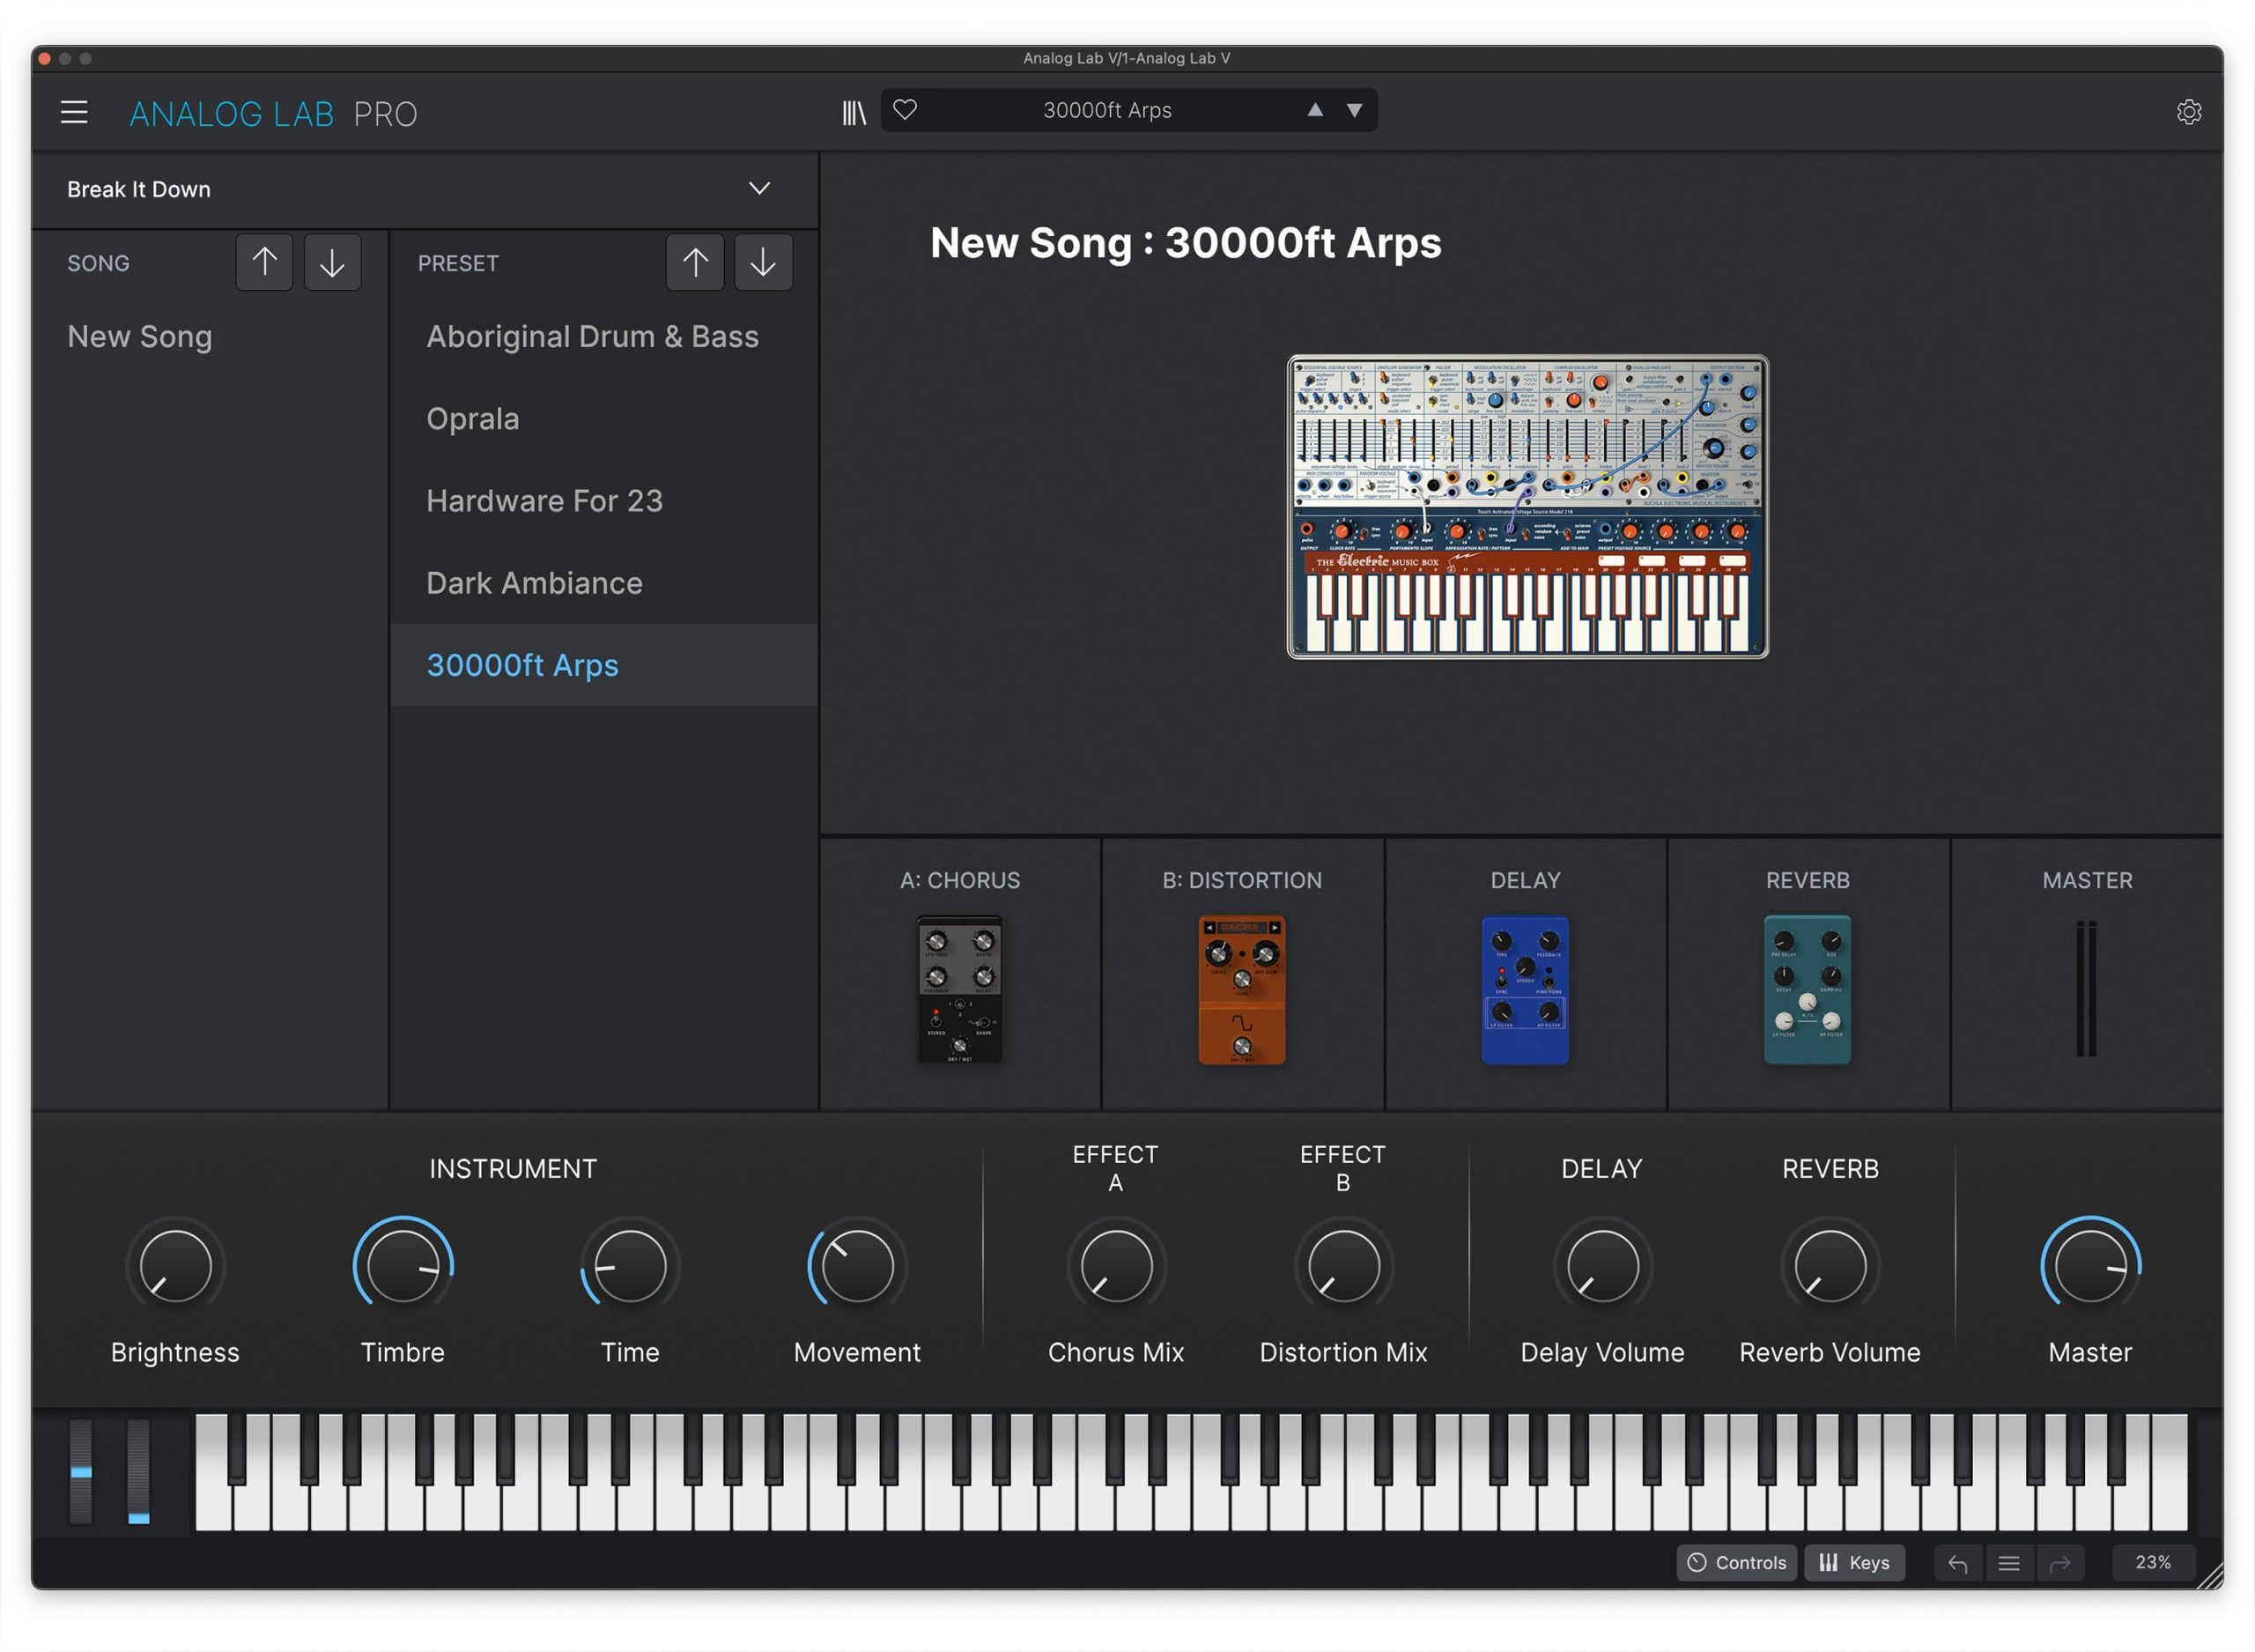
Task: Click the redo arrow in status bar
Action: coord(2059,1563)
